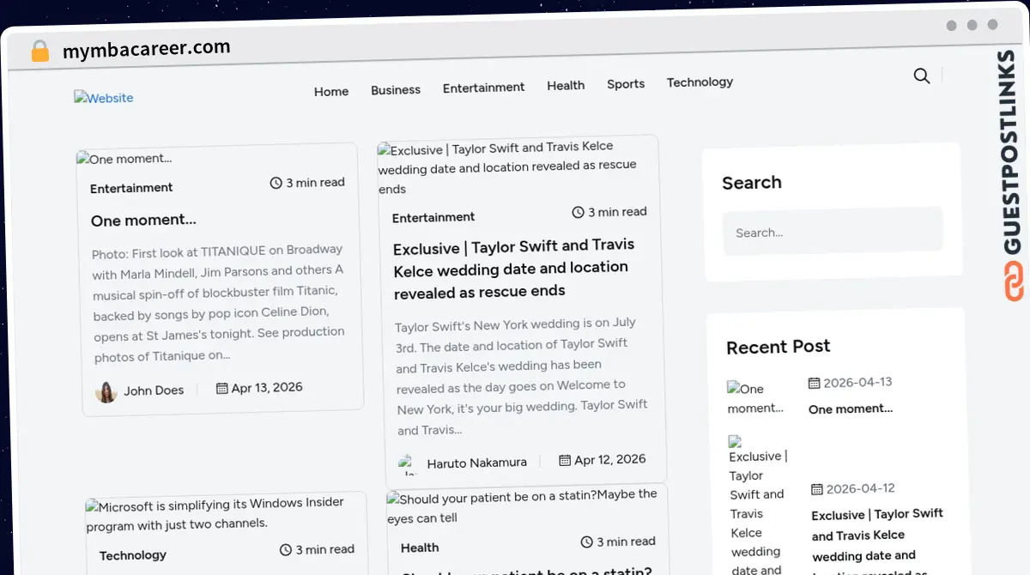The image size is (1030, 575).
Task: Click the Recent Post heading
Action: click(x=779, y=348)
